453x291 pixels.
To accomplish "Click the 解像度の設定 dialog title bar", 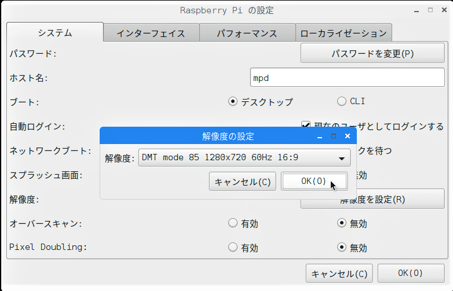I will tap(228, 136).
